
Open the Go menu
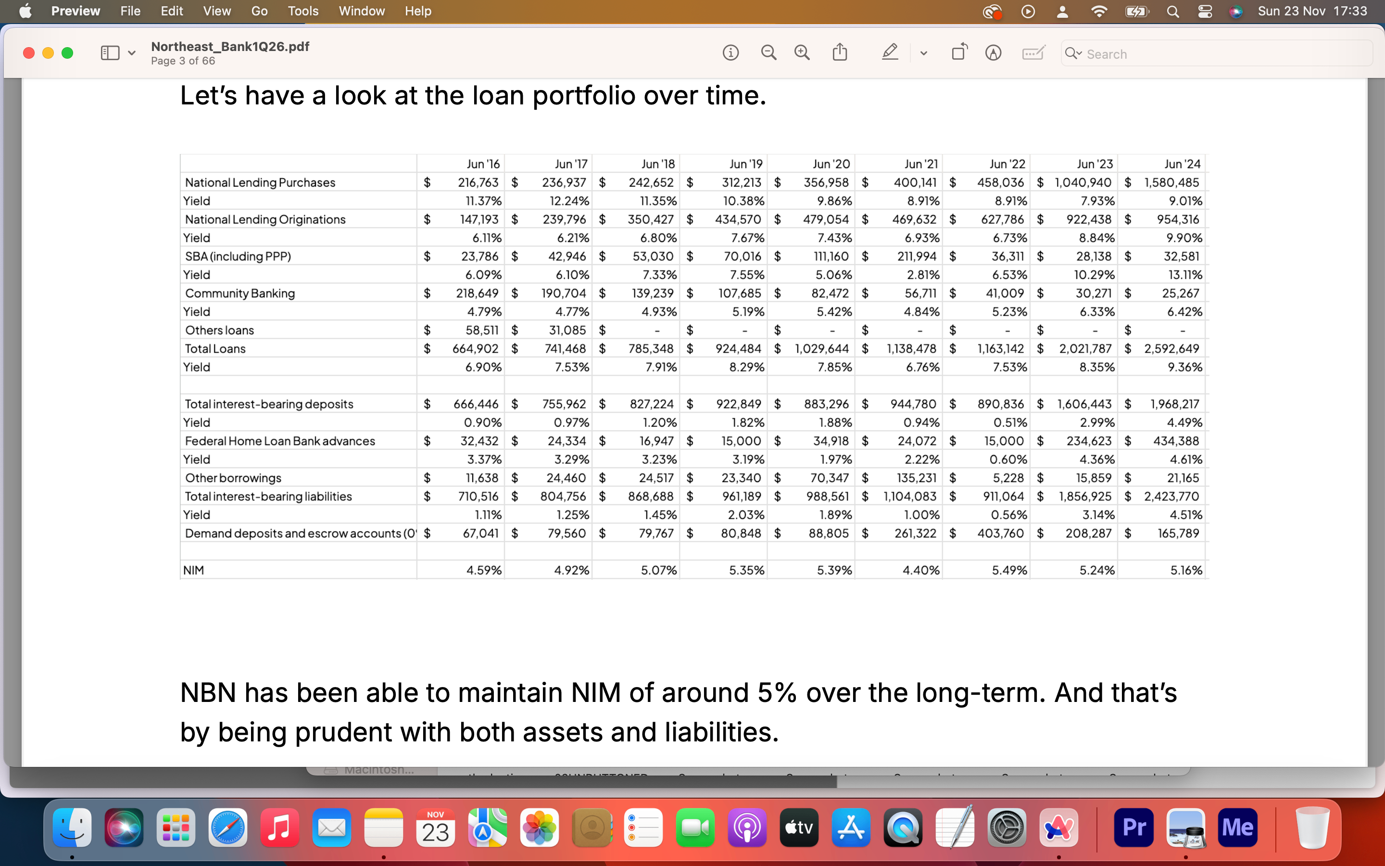pos(259,12)
